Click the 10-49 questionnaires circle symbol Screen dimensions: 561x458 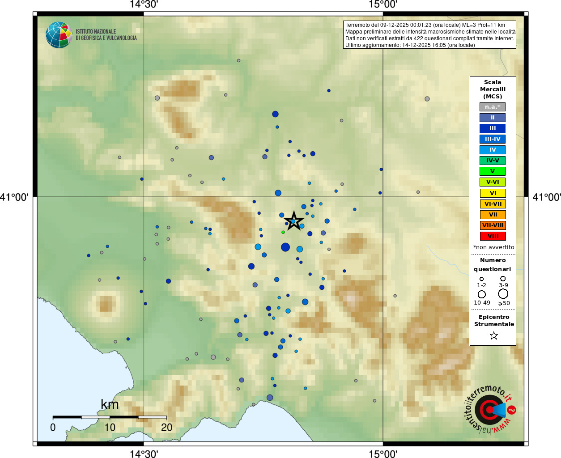pyautogui.click(x=482, y=294)
